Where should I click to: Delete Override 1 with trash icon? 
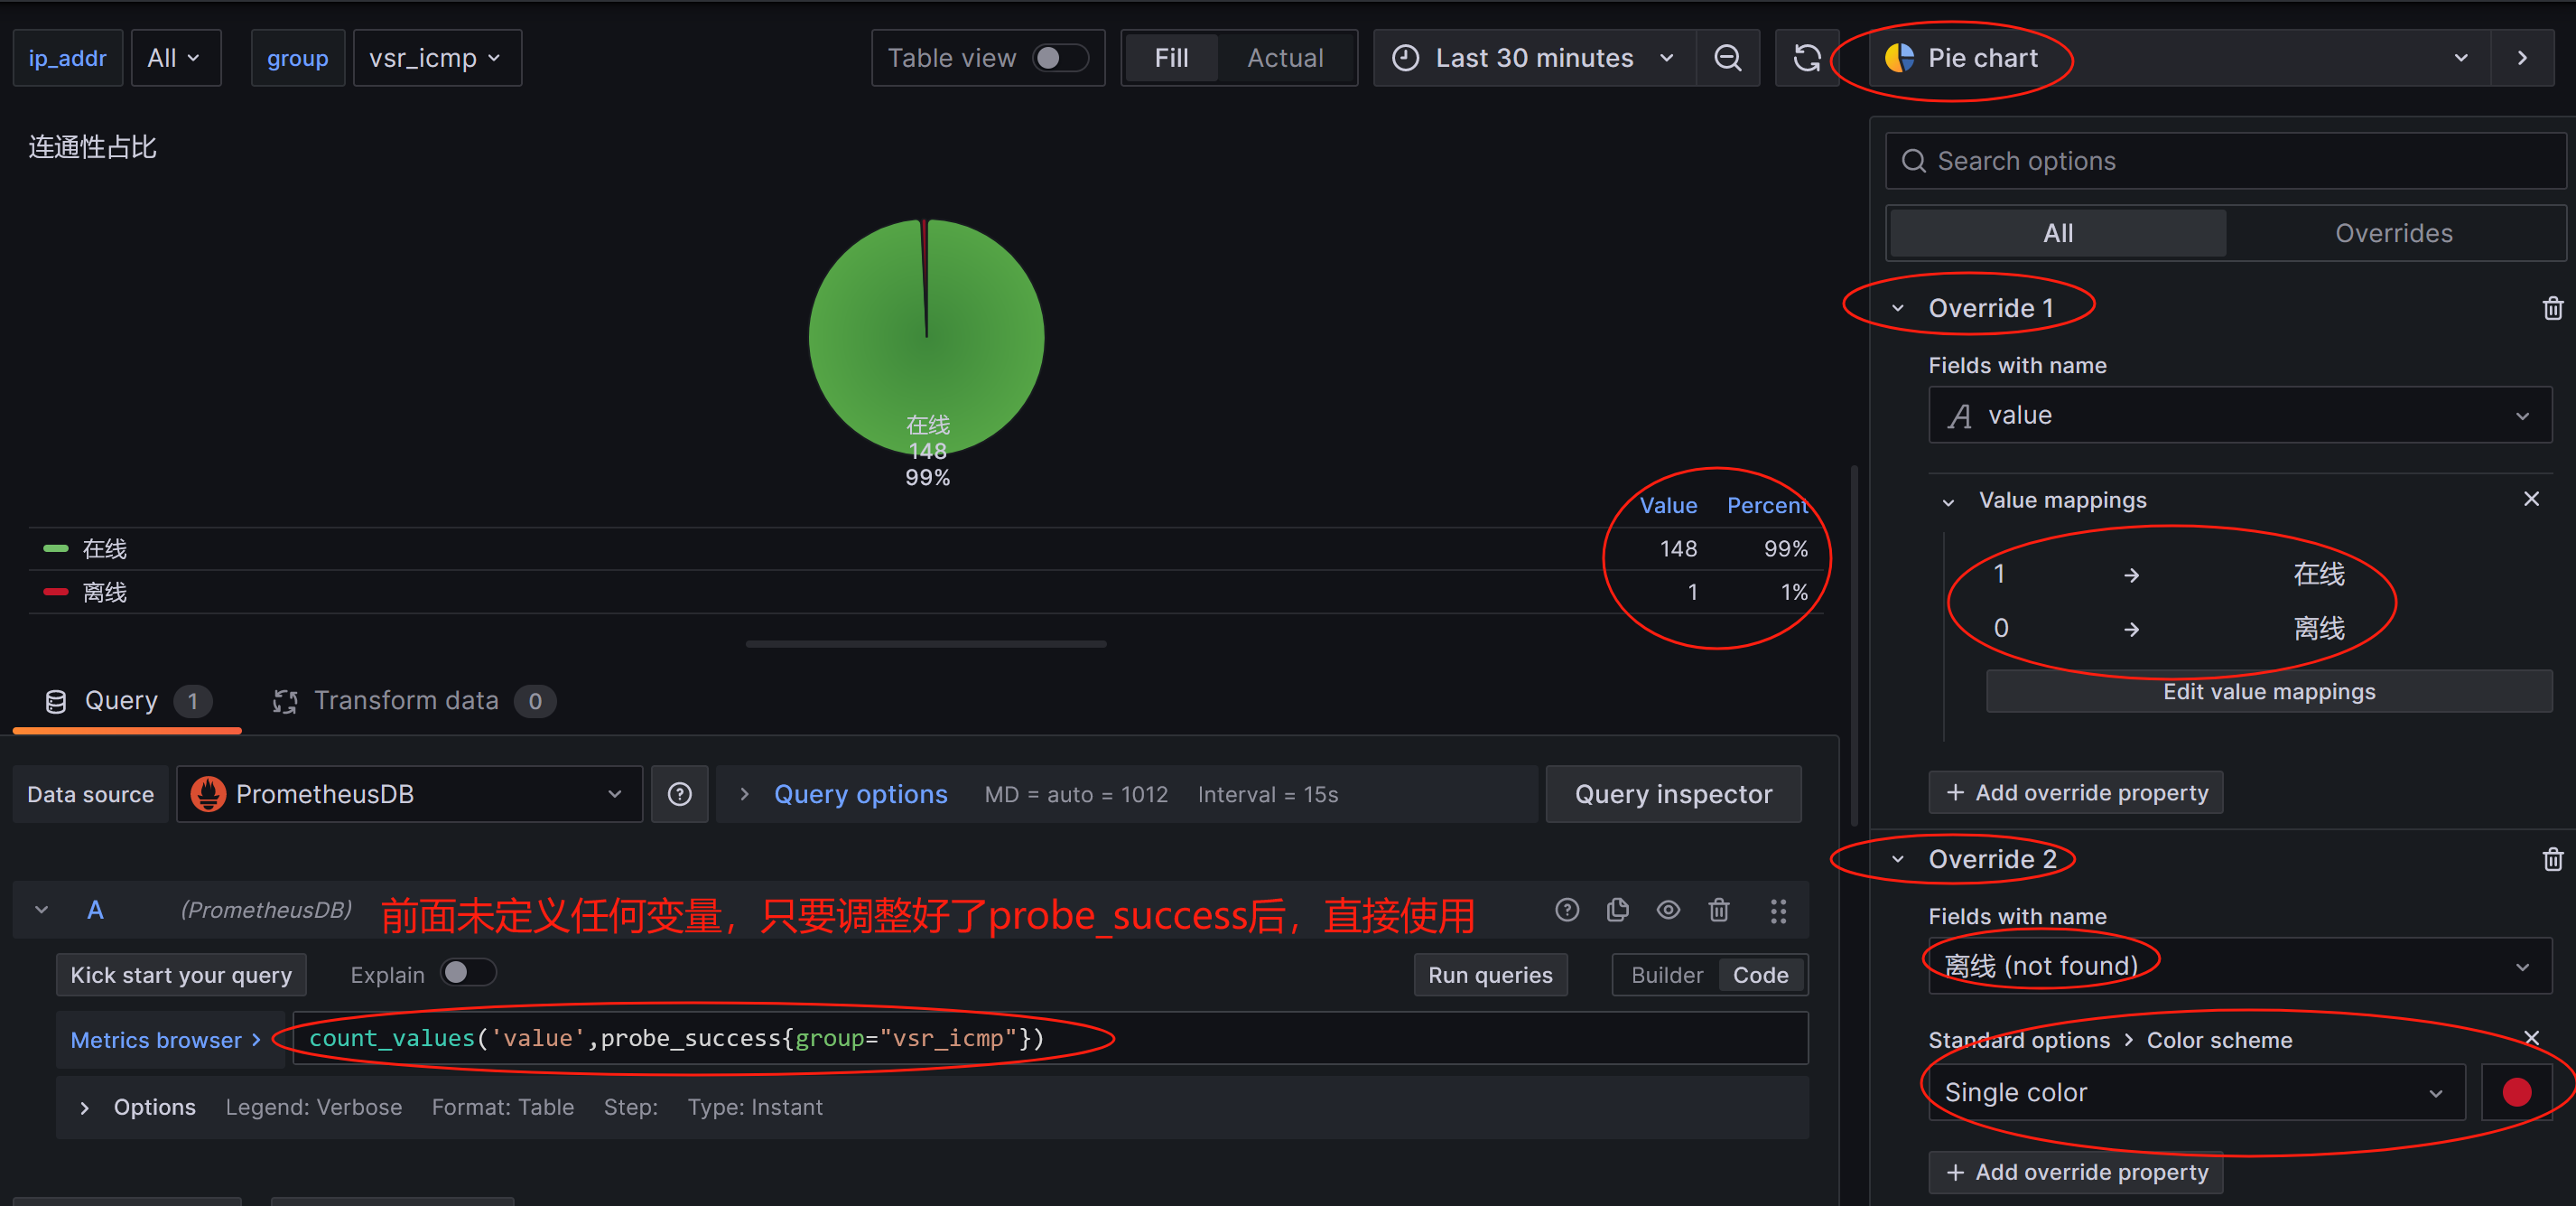coord(2552,307)
